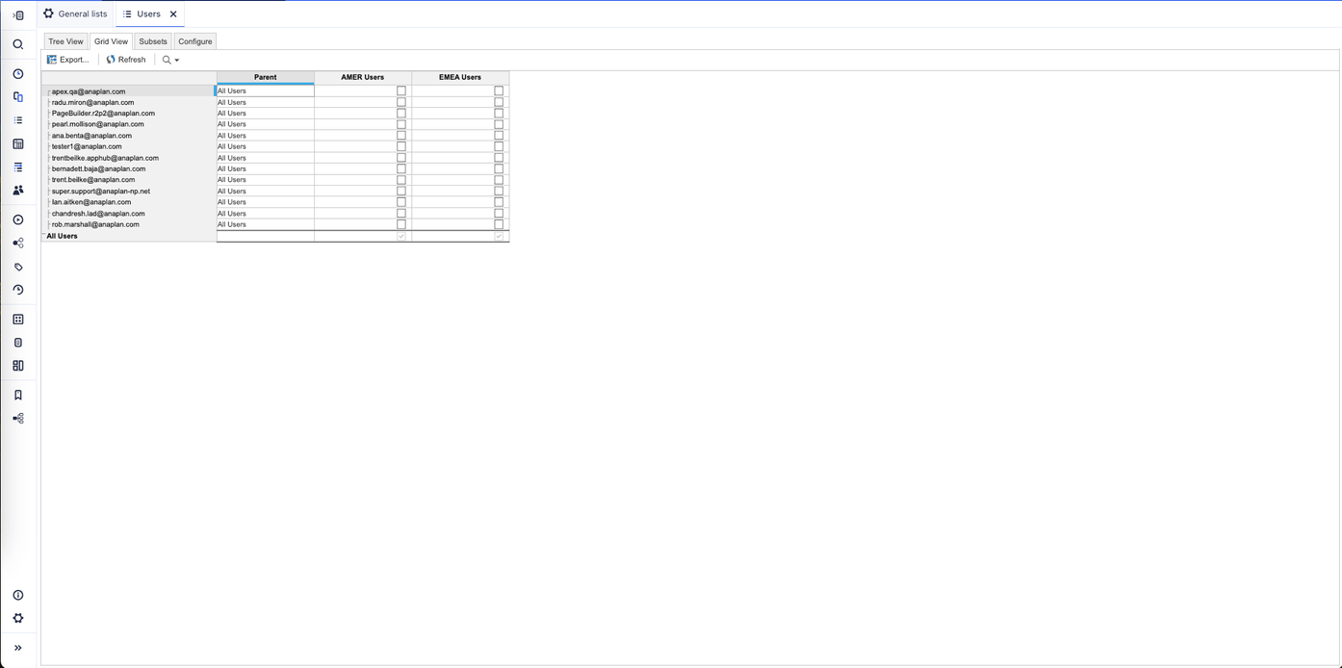Open the hierarchy tree sidebar icon

click(18, 419)
